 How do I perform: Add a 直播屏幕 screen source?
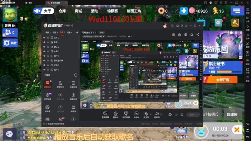pos(105,115)
